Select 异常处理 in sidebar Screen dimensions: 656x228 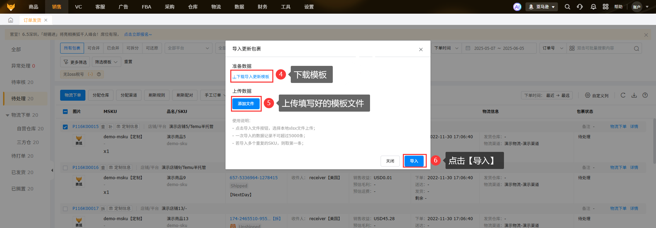(23, 66)
